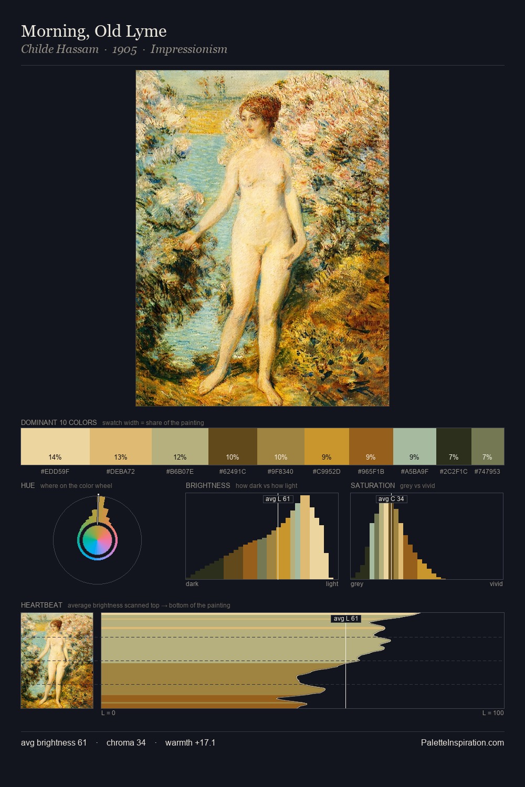
Task: Pick the #B6B07E khaki swatch
Action: [x=180, y=446]
